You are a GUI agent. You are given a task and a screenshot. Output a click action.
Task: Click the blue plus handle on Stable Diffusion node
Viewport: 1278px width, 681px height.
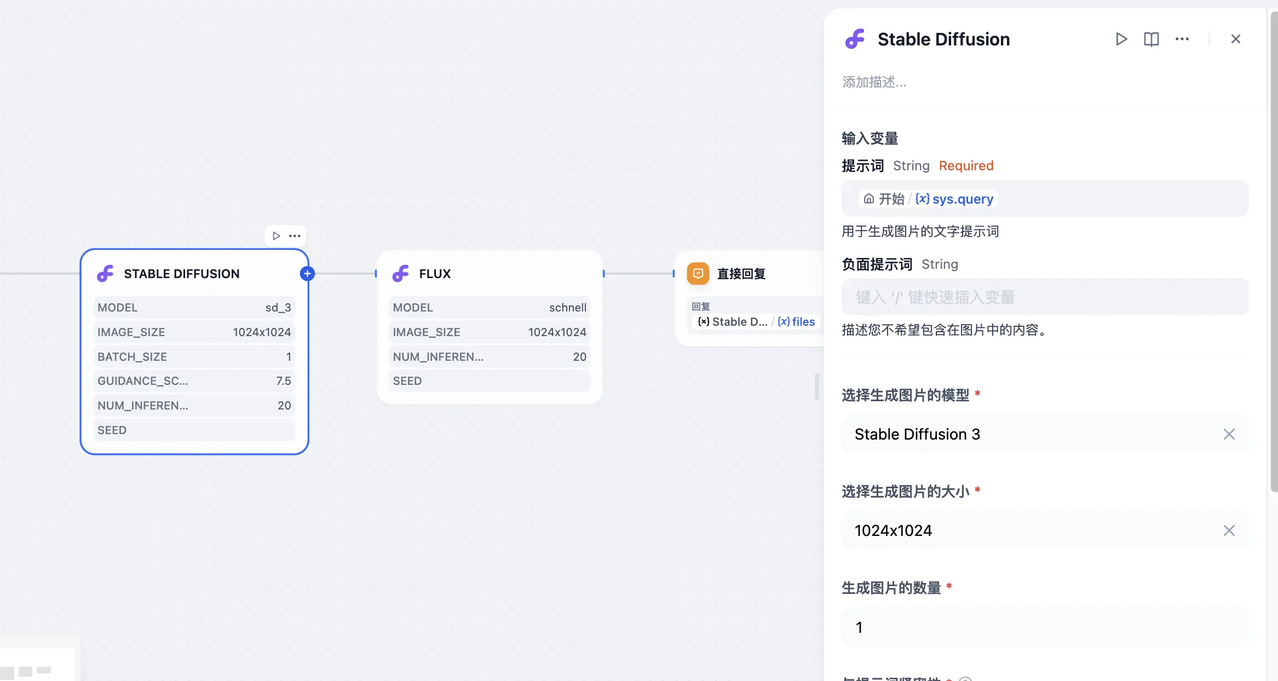click(x=307, y=274)
